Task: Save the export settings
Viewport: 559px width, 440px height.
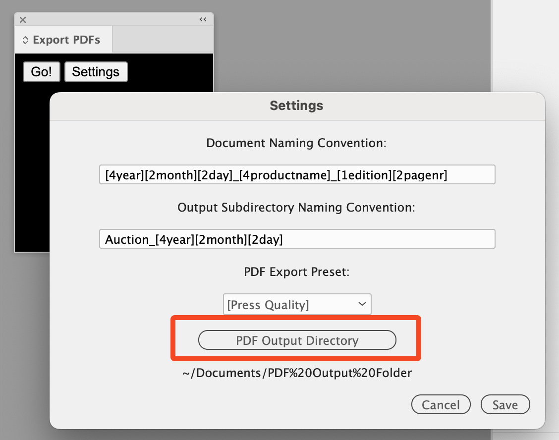Action: point(505,405)
